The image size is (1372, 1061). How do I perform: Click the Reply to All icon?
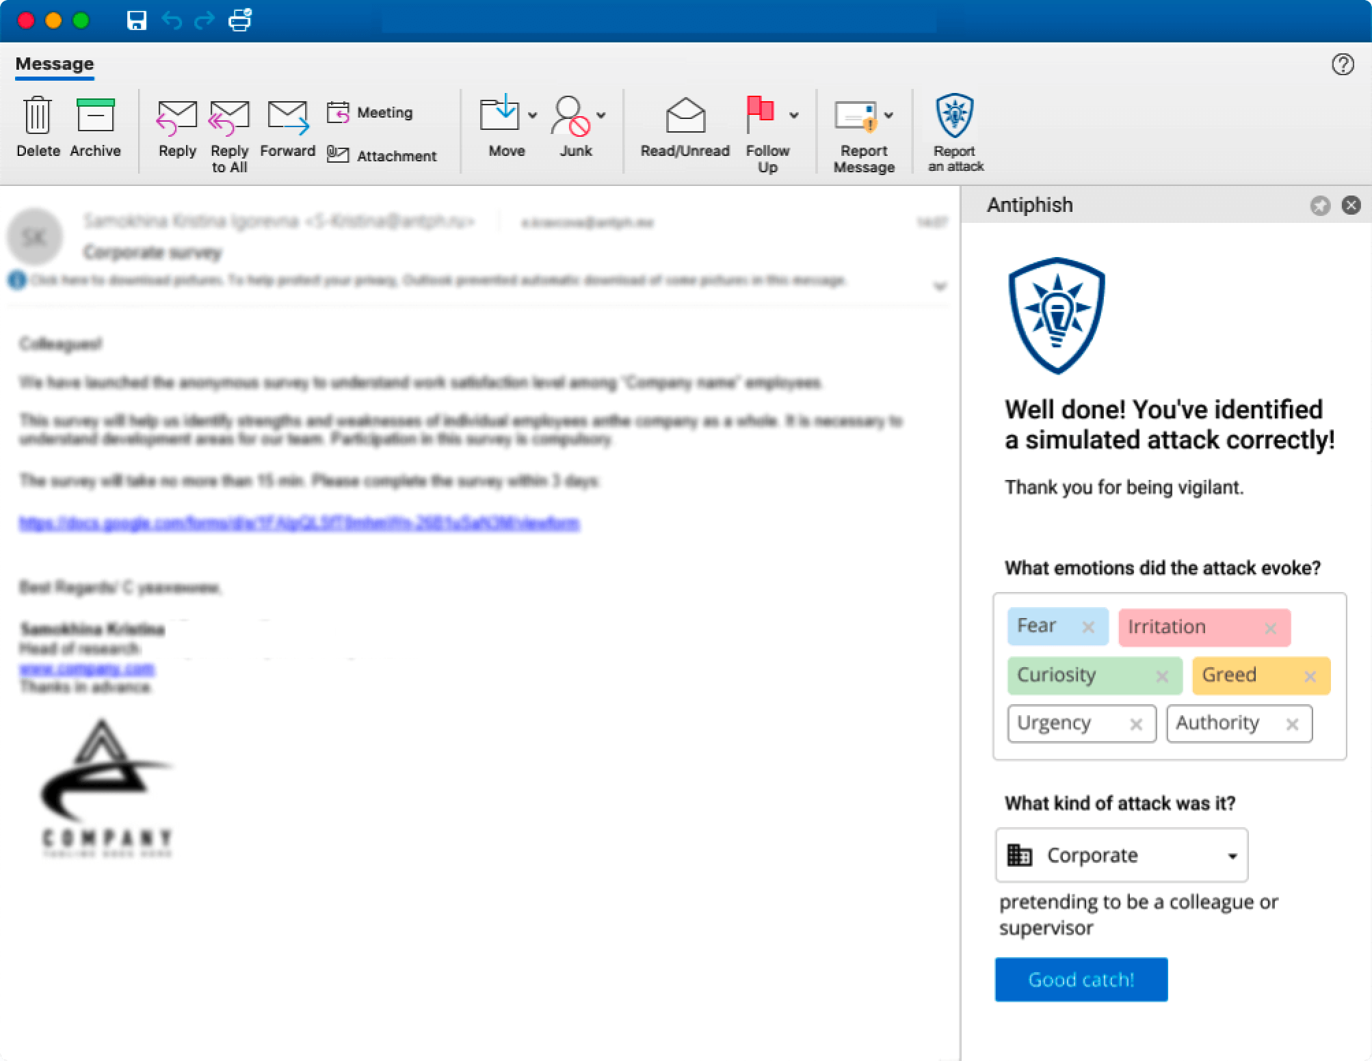coord(229,117)
